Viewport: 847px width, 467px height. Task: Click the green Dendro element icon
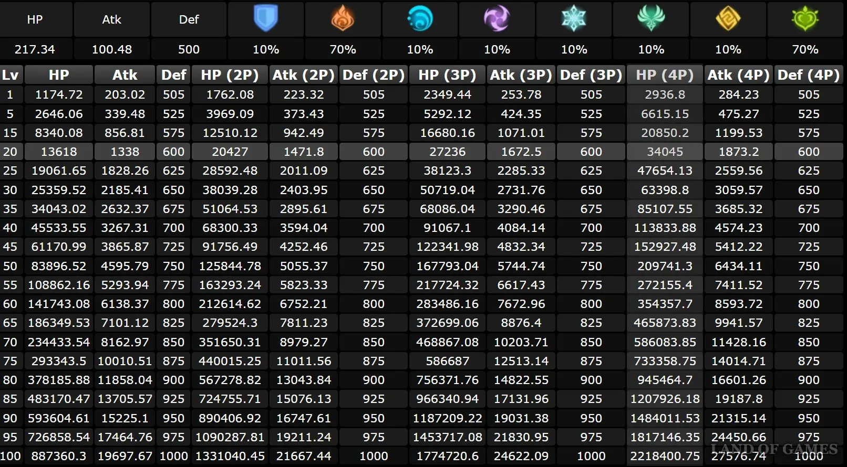[x=805, y=19]
